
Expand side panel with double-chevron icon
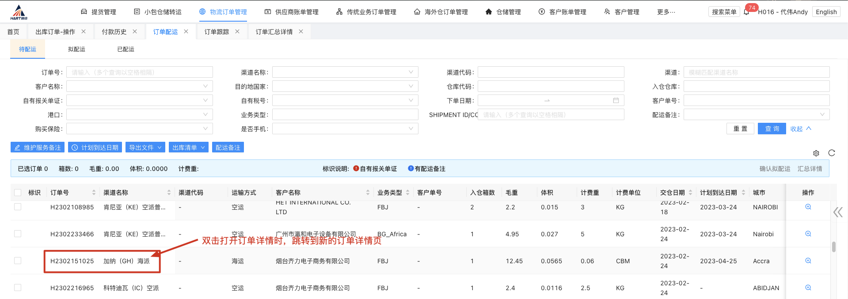(838, 212)
